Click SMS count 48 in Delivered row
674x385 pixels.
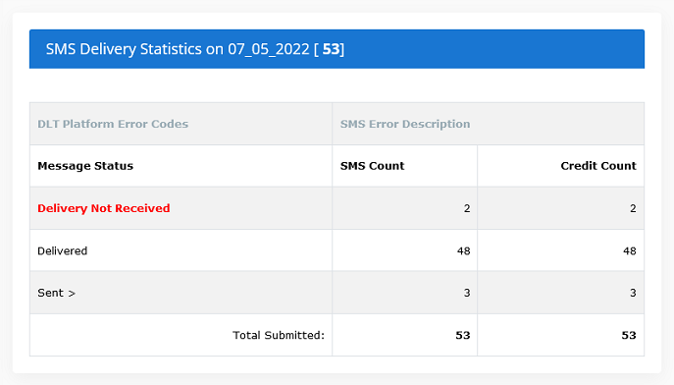point(463,250)
